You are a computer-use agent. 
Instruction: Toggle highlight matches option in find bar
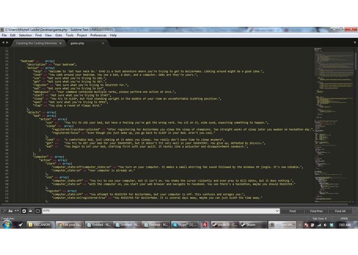click(38, 211)
